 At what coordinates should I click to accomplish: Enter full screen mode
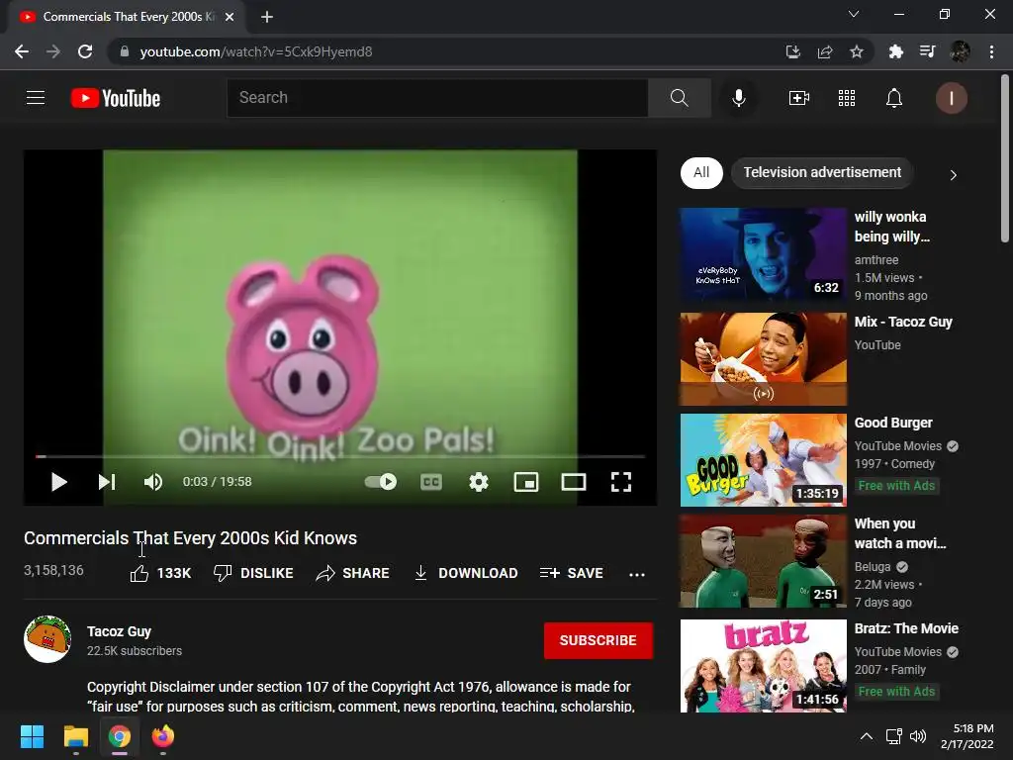click(621, 482)
